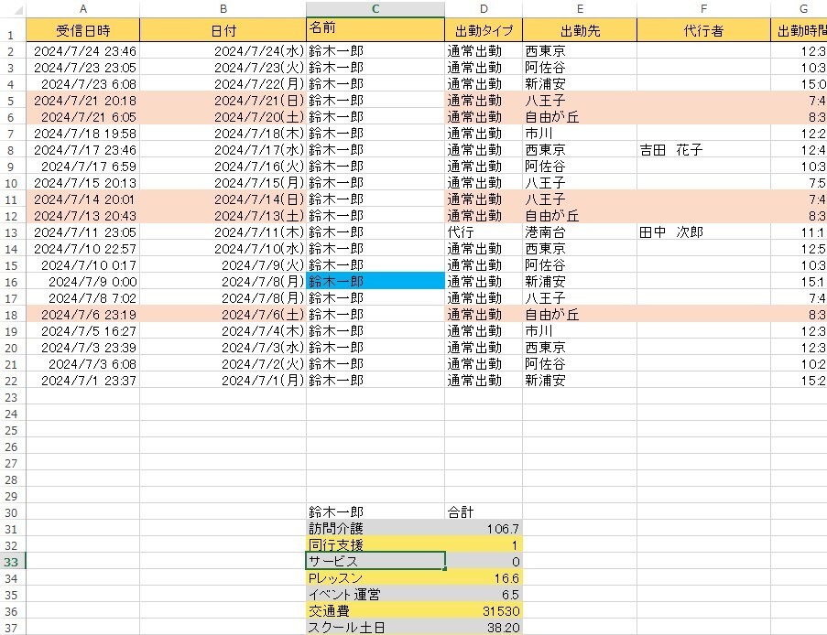Click the 名前 header cell

coord(375,30)
